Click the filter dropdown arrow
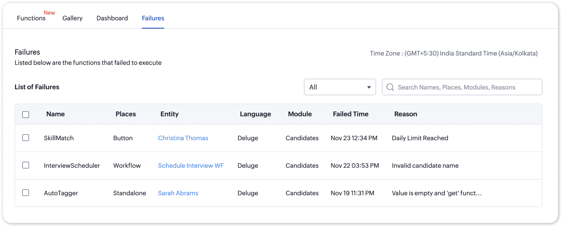 click(x=369, y=87)
